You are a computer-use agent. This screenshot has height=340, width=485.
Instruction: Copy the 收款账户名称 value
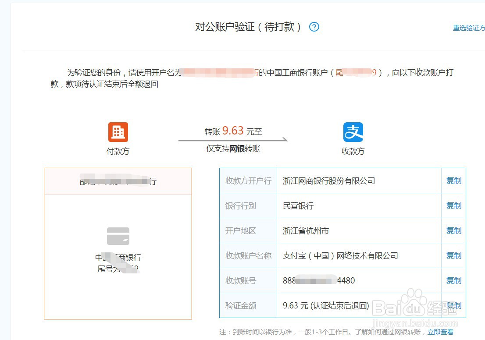tap(453, 255)
